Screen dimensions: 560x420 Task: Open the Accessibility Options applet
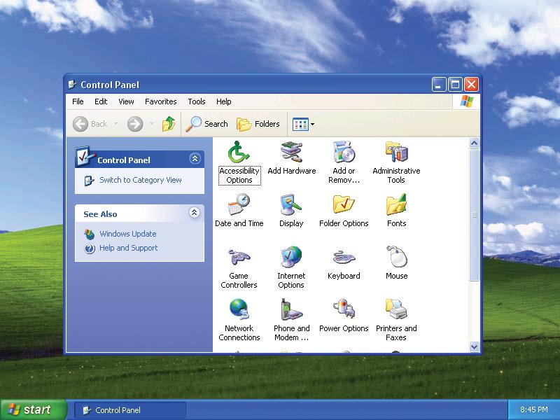point(239,153)
